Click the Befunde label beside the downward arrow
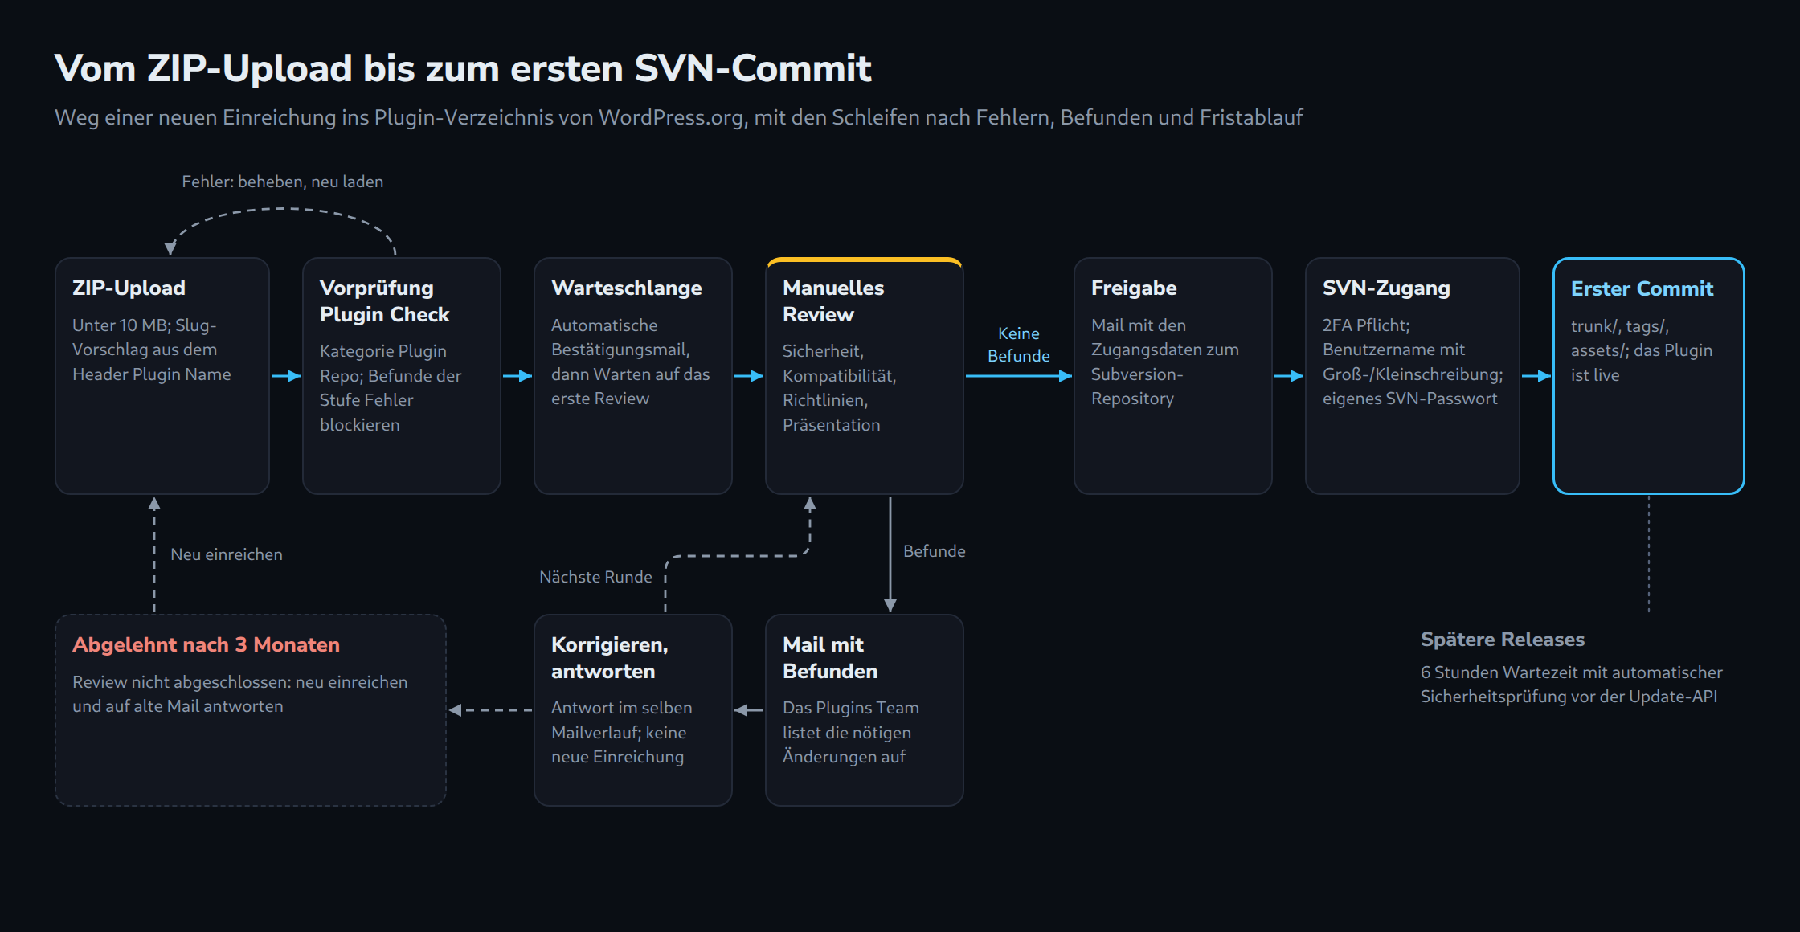The image size is (1800, 932). (x=935, y=551)
